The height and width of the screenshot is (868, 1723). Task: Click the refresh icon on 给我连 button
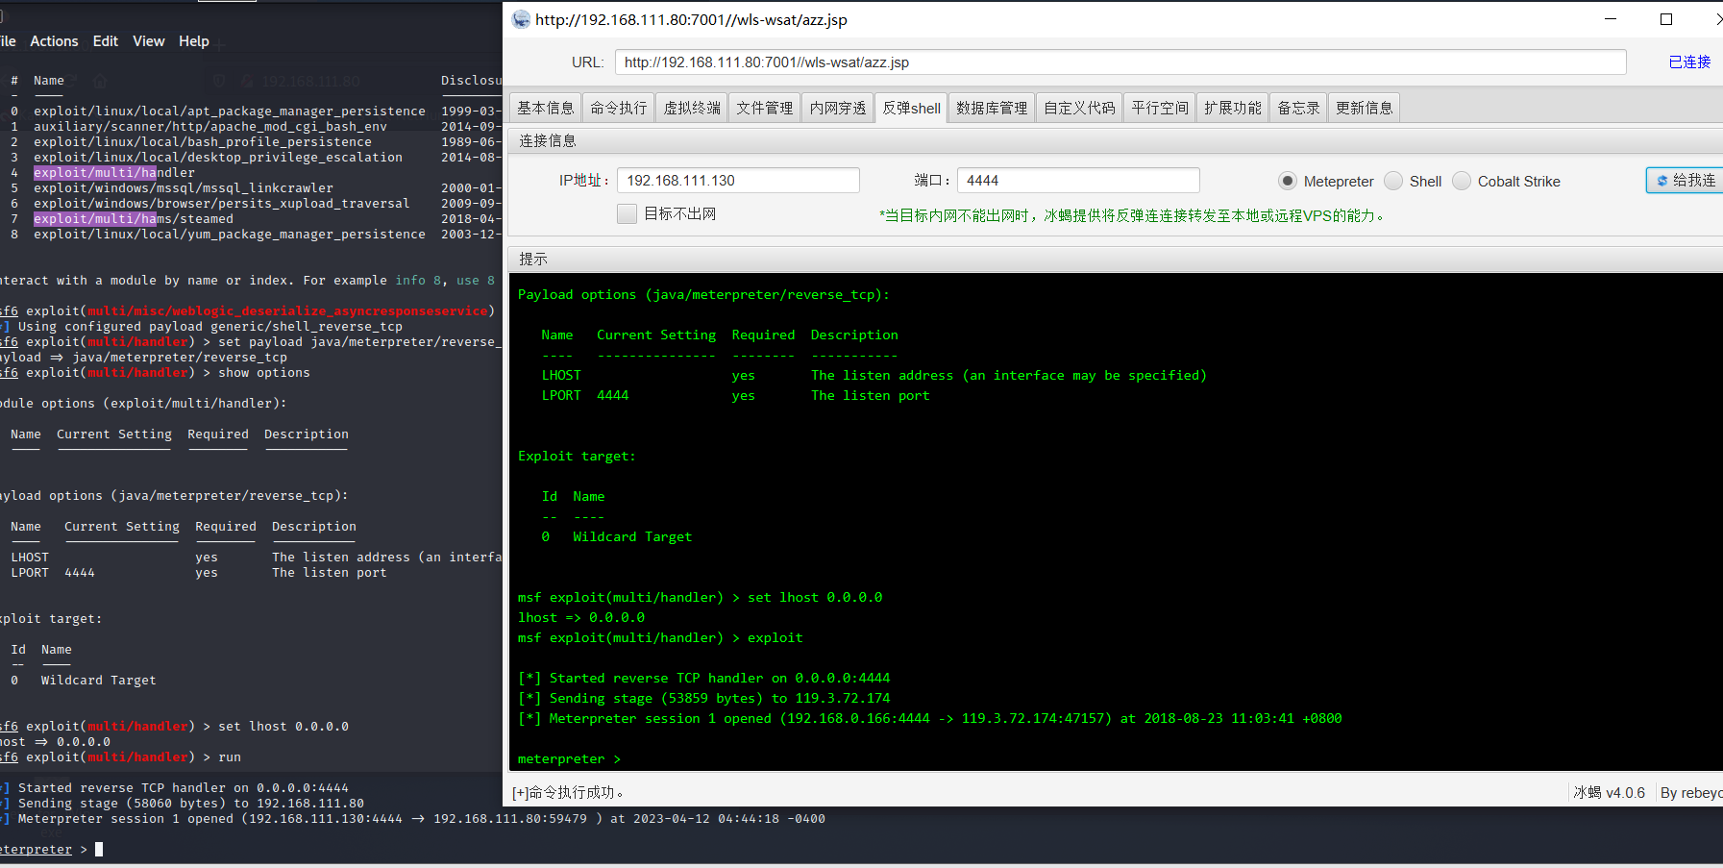click(x=1661, y=181)
